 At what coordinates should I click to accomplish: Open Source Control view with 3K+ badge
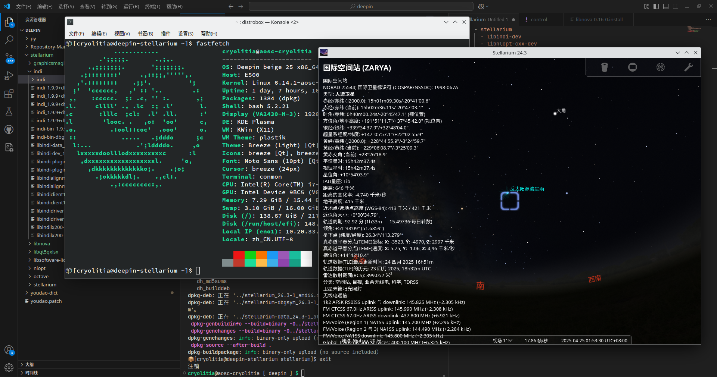(x=9, y=58)
